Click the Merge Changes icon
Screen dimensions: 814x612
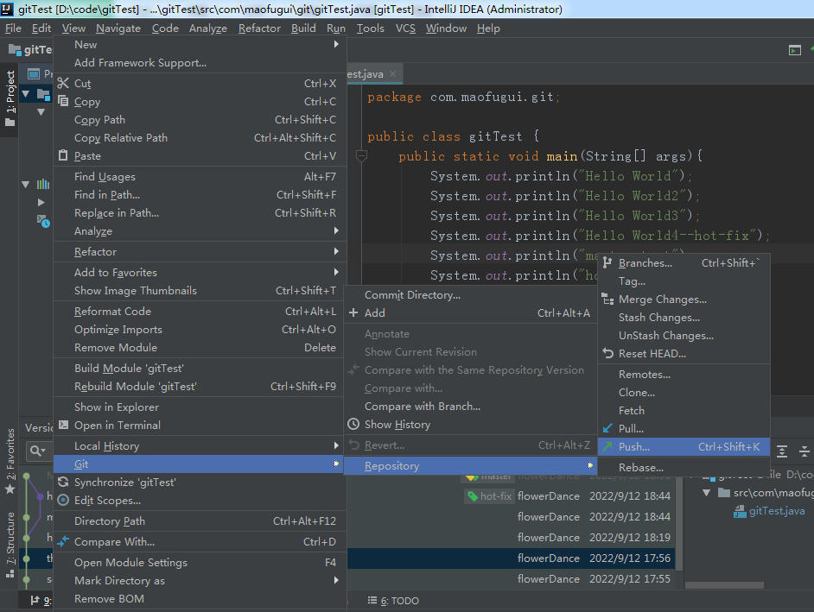pos(607,300)
